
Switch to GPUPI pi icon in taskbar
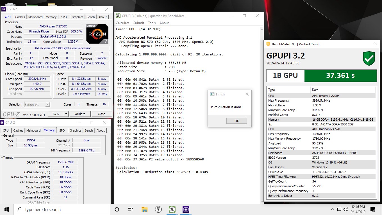[172, 209]
